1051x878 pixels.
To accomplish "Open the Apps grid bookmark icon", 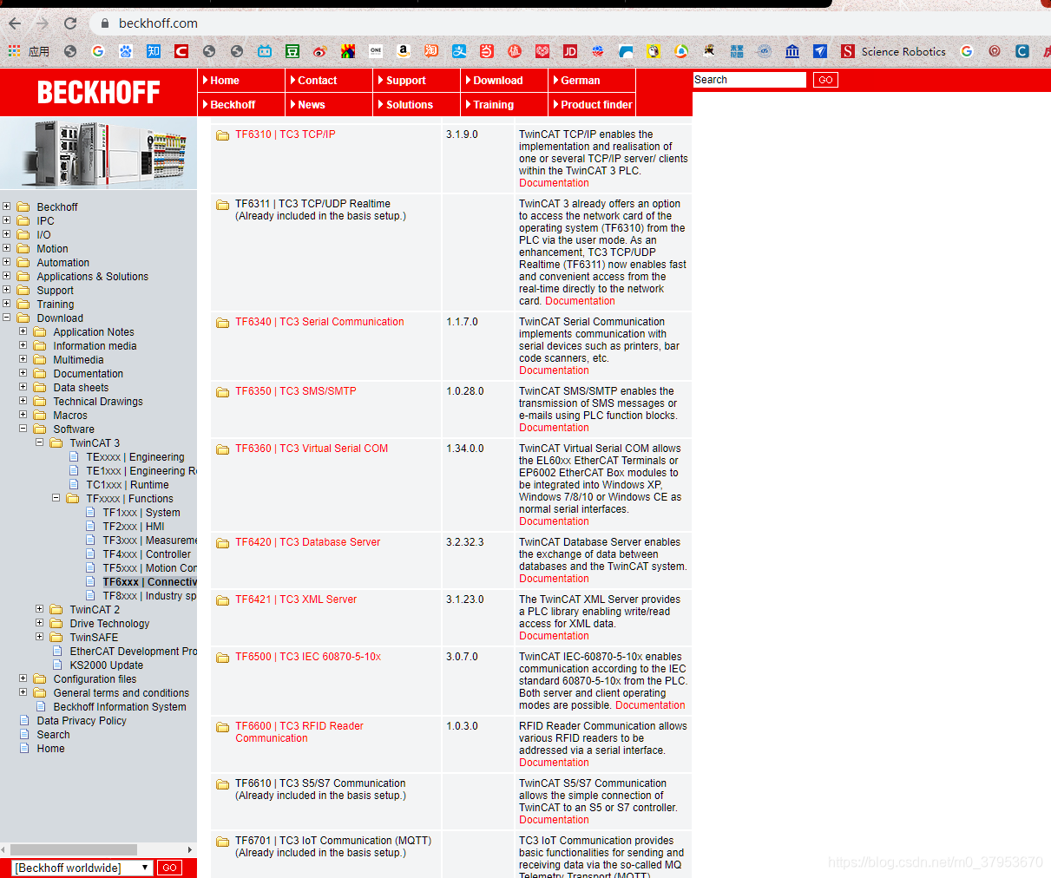I will pyautogui.click(x=14, y=51).
